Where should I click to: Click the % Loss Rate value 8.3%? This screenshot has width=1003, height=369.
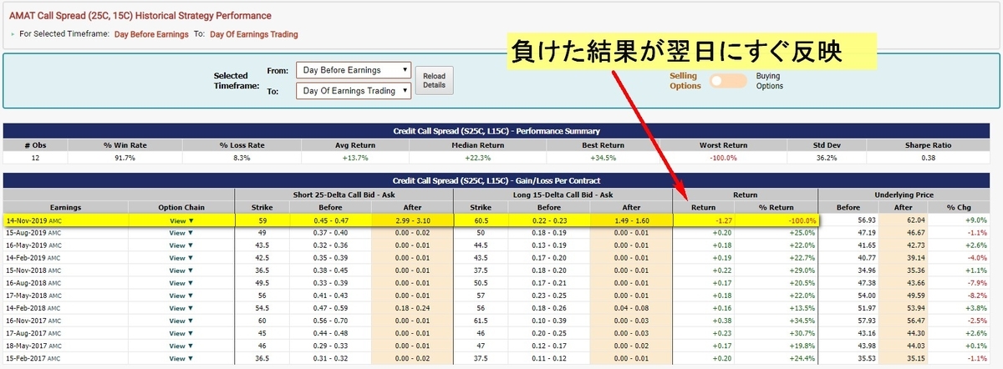click(242, 157)
